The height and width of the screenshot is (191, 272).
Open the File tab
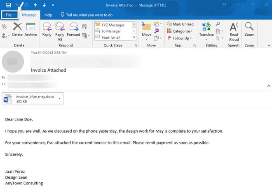tap(9, 15)
